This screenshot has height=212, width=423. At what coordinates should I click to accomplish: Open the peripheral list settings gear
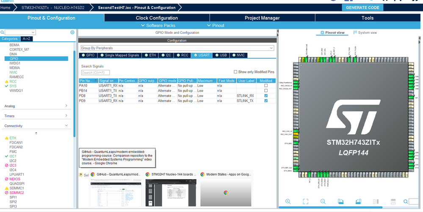72,32
